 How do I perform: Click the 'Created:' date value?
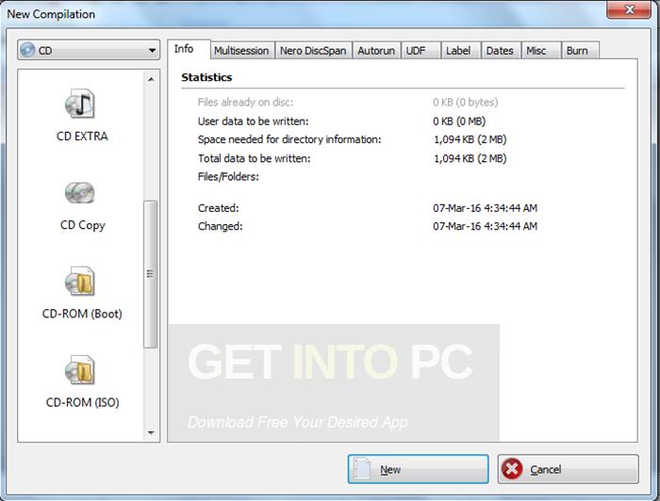(485, 208)
